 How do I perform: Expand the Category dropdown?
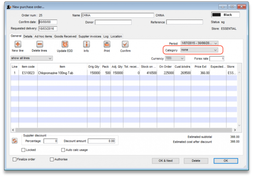point(199,50)
